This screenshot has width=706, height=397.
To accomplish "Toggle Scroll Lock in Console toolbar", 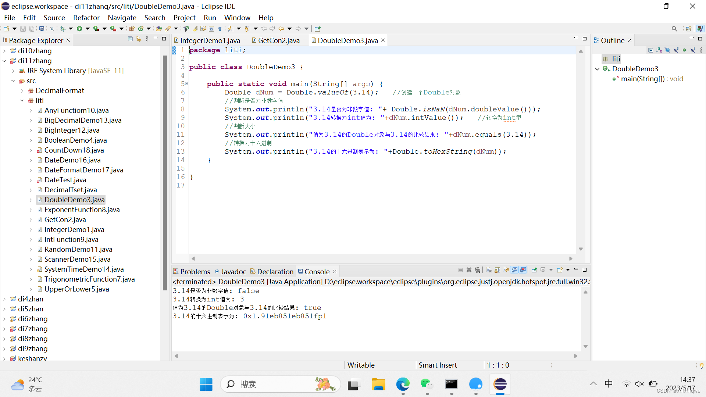I will (497, 270).
